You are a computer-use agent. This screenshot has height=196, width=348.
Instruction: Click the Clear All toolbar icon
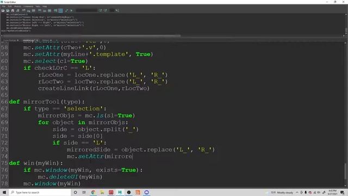coord(34,10)
